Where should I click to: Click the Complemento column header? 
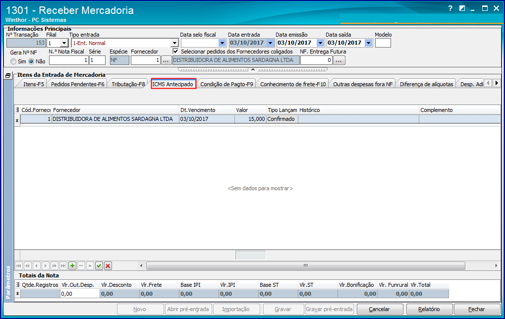pos(459,110)
